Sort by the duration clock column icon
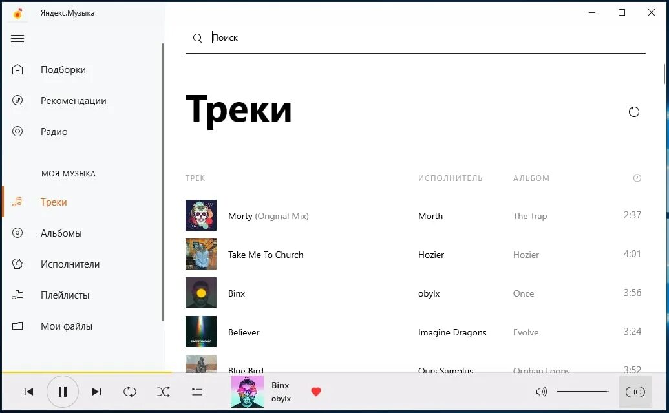 [637, 178]
